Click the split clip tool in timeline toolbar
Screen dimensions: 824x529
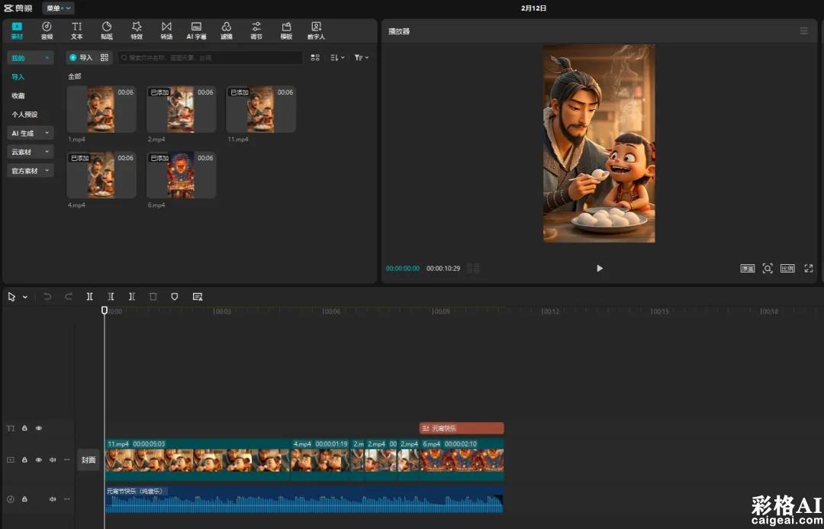[89, 296]
